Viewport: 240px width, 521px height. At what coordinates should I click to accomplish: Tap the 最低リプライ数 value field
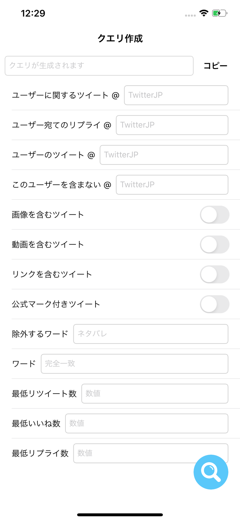150,453
